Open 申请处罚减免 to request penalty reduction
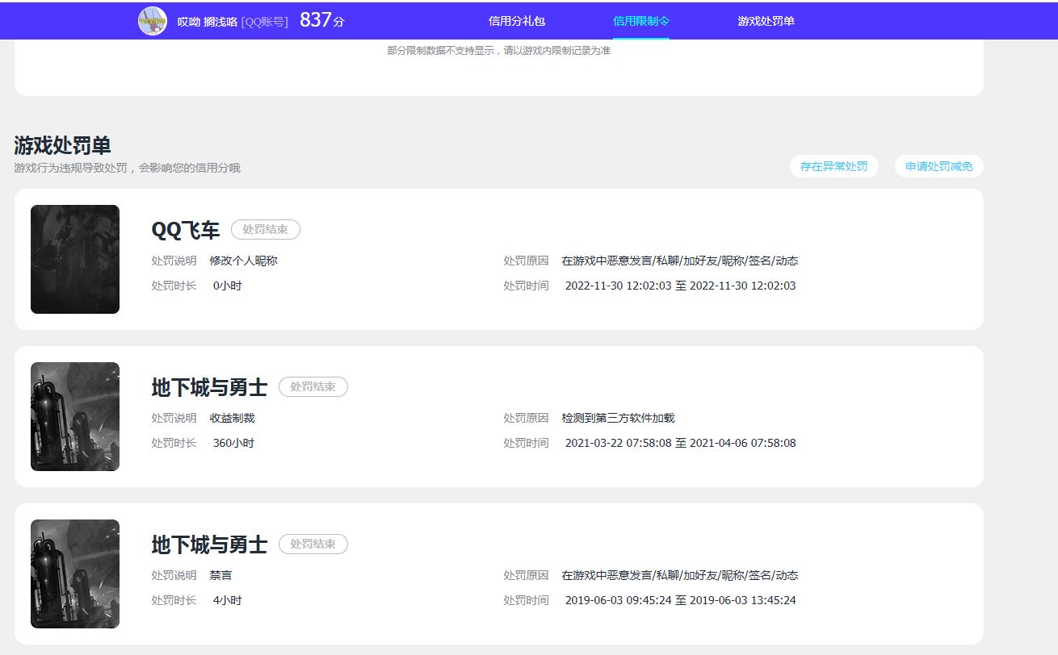1058x655 pixels. [938, 166]
